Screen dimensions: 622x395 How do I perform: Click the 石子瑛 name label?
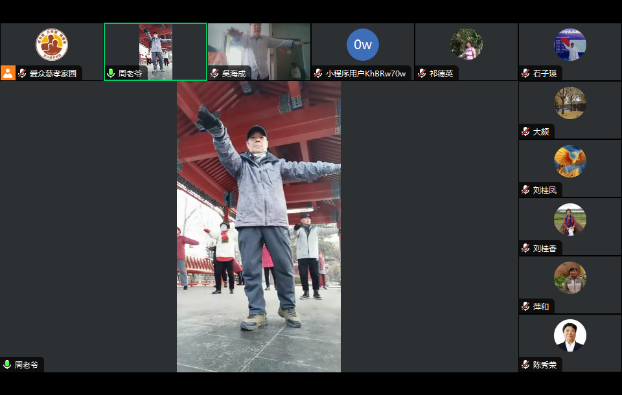tap(545, 74)
